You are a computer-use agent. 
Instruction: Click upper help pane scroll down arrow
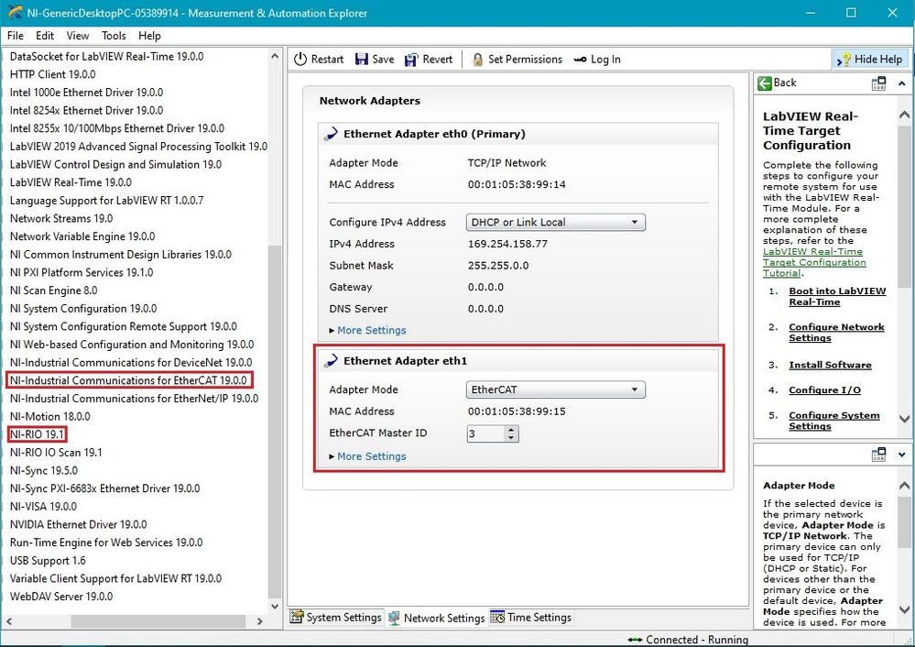click(x=905, y=419)
